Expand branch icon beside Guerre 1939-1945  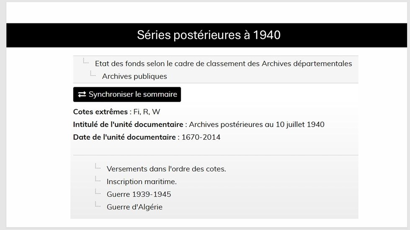pos(98,192)
